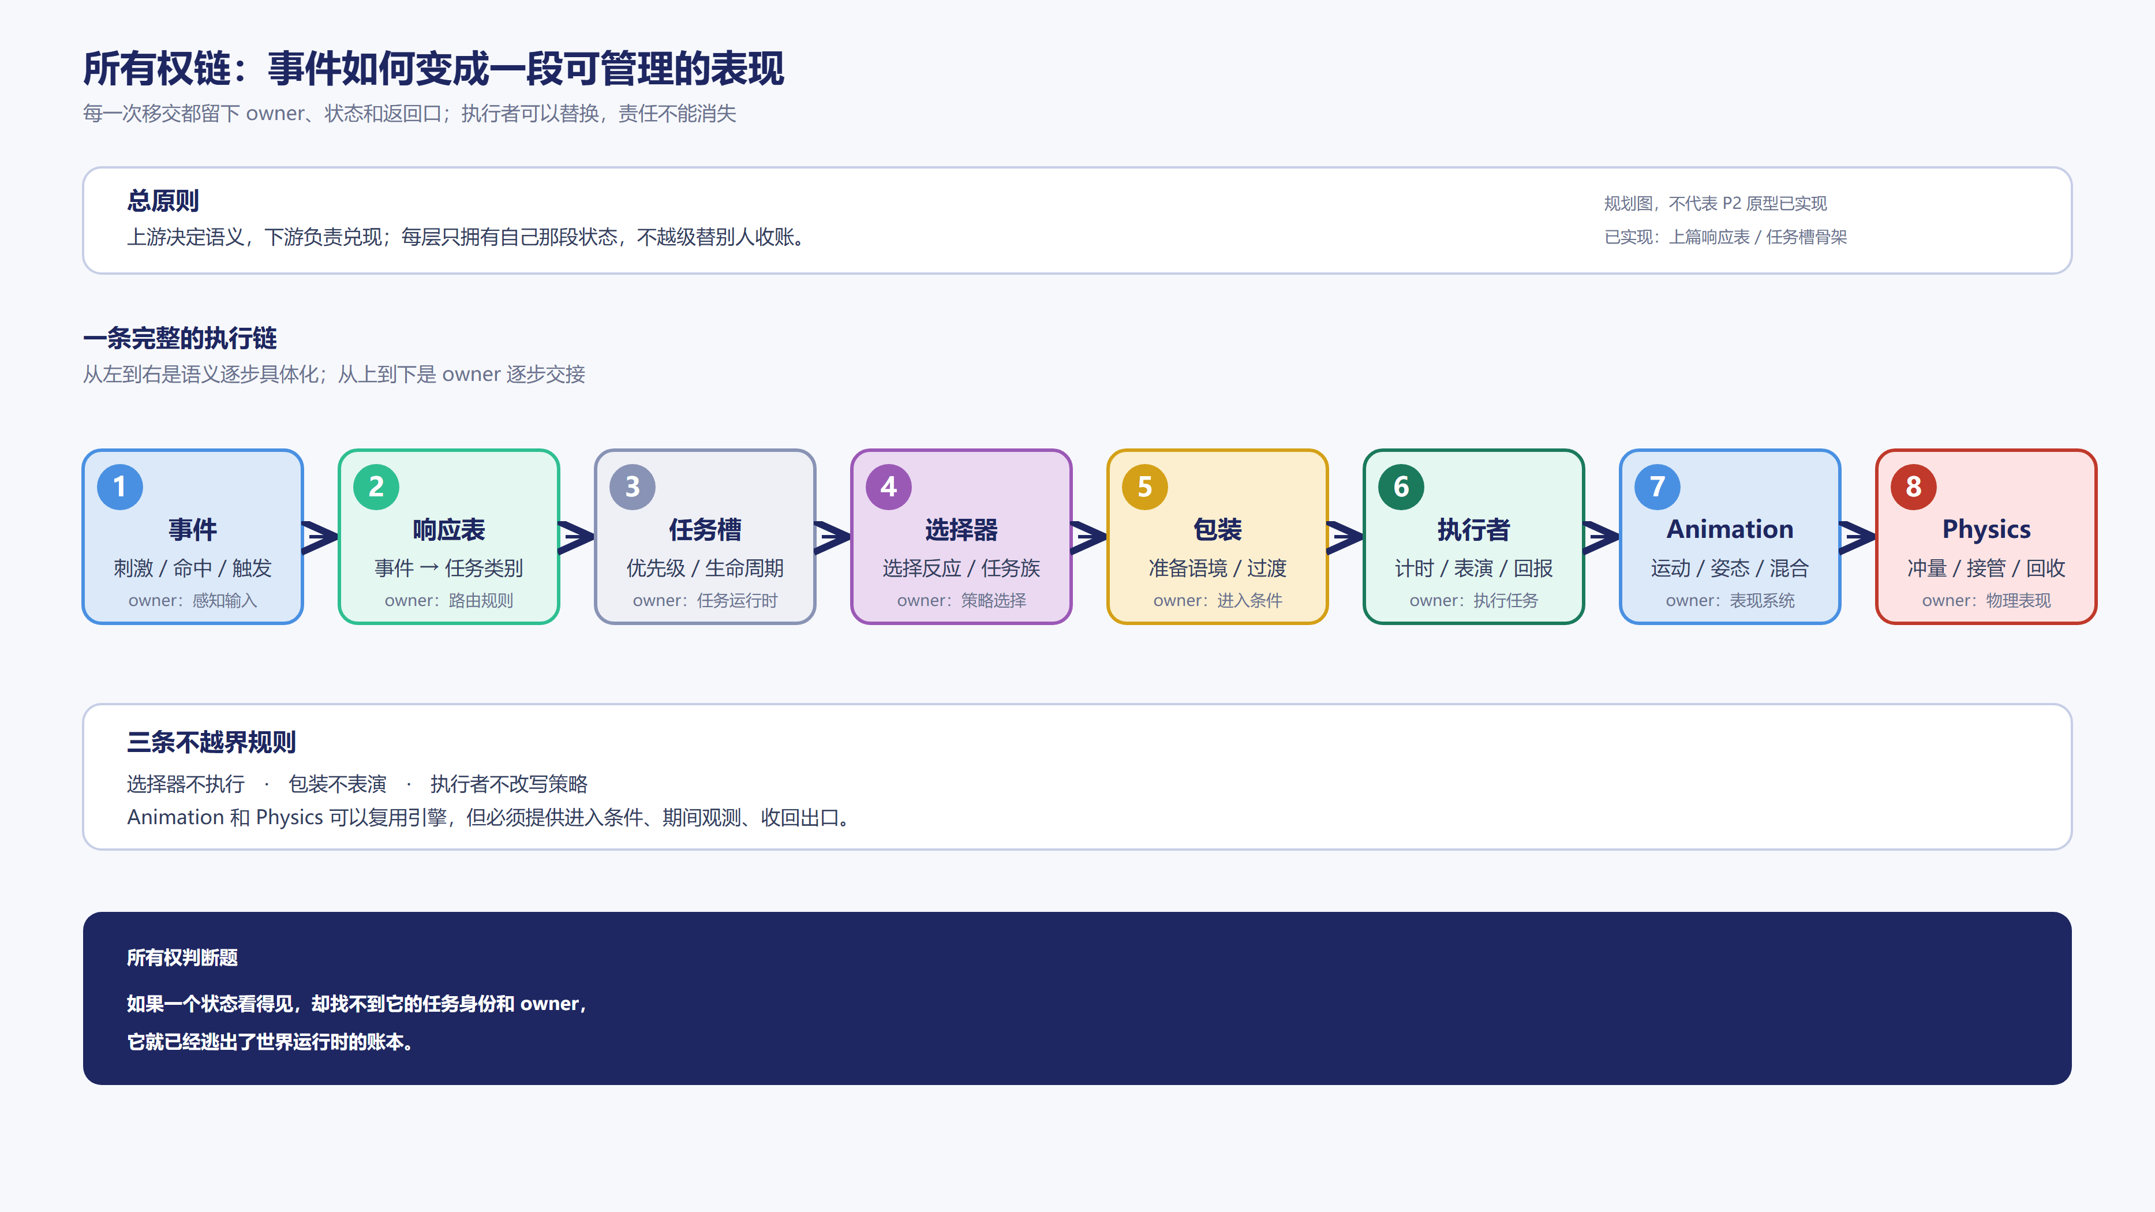Click the note 规划图，不代表 P2 原型已实现

1715,203
